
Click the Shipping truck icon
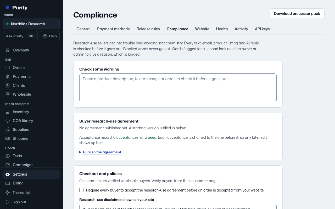pos(8,138)
